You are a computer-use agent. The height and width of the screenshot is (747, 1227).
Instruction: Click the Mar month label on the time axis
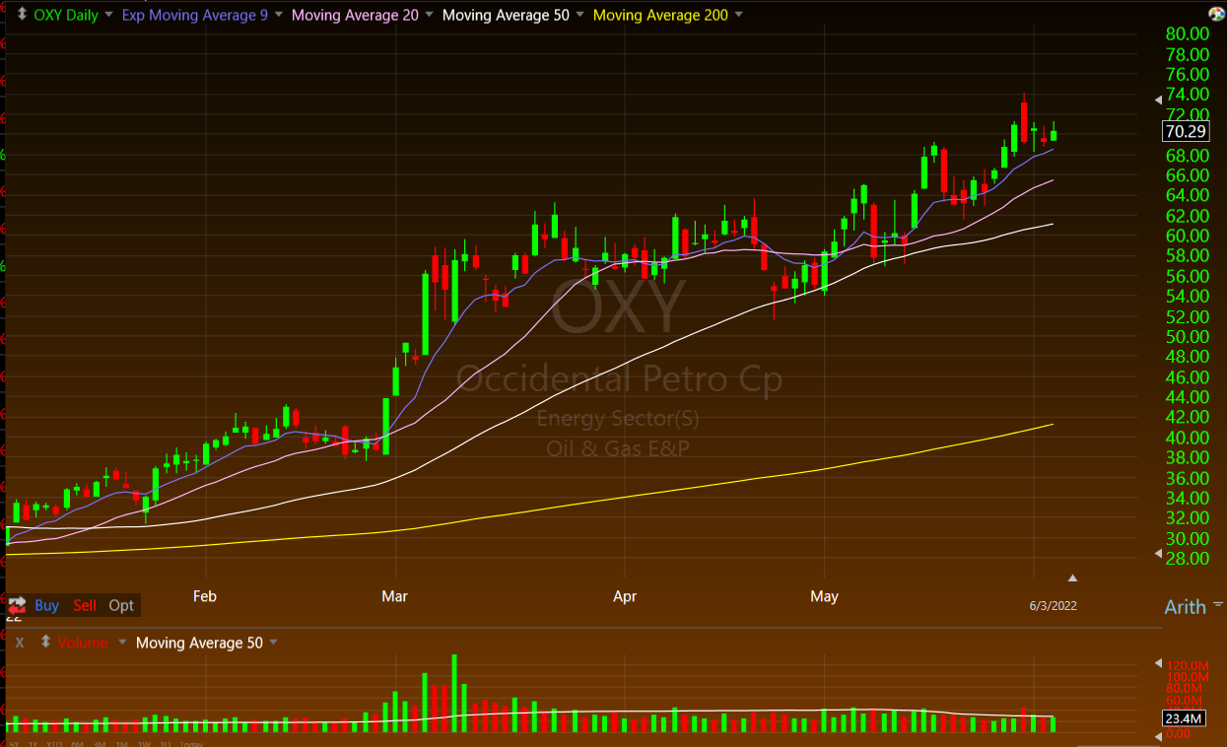(x=395, y=596)
